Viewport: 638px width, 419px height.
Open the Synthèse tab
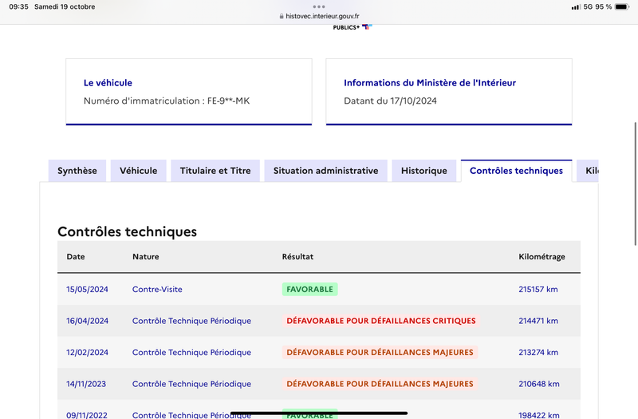pos(77,171)
